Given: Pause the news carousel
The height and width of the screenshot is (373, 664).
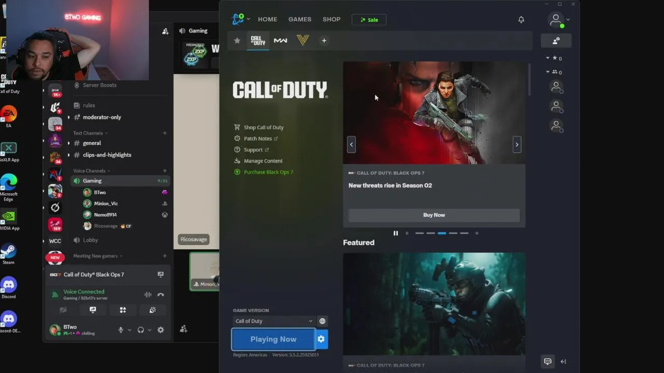Looking at the screenshot, I should pos(396,233).
